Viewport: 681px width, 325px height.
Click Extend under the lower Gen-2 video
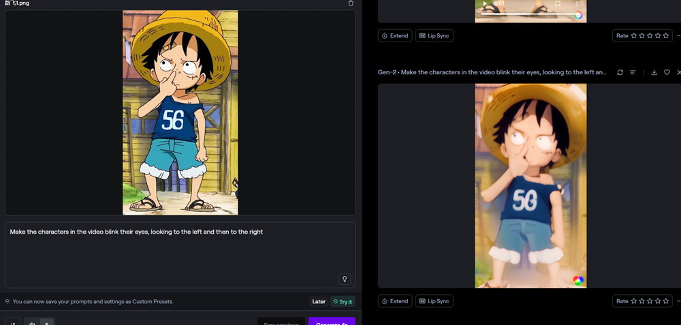coord(395,301)
